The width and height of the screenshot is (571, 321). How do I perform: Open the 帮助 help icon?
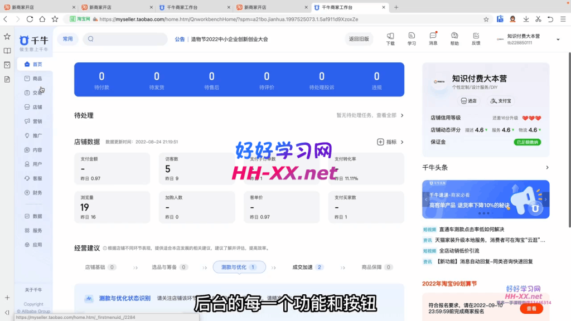pos(454,38)
